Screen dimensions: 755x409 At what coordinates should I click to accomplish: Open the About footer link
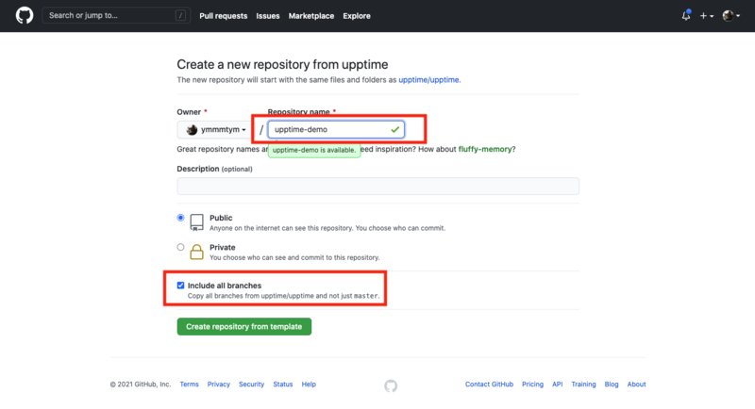(636, 384)
